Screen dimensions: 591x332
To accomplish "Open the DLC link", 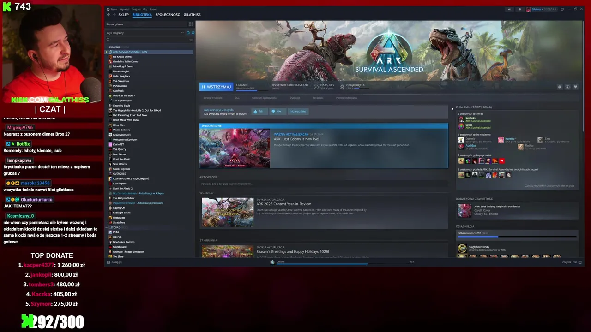I will (x=237, y=98).
